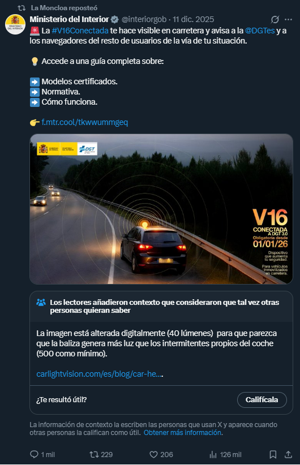Open the carlightvision.com source link
Screen dimensions: 300x465
point(100,374)
